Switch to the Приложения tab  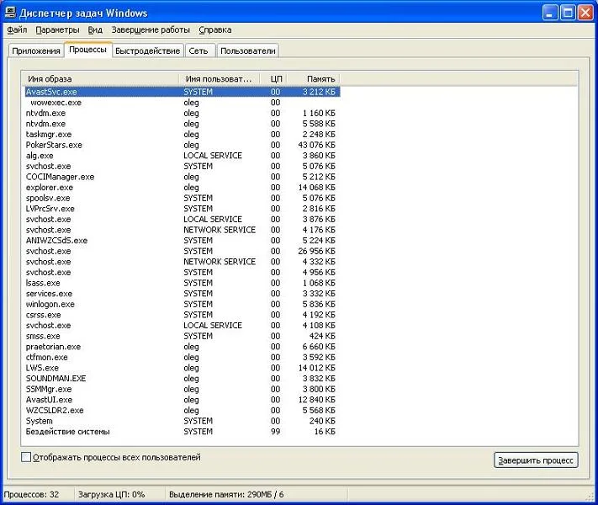36,50
